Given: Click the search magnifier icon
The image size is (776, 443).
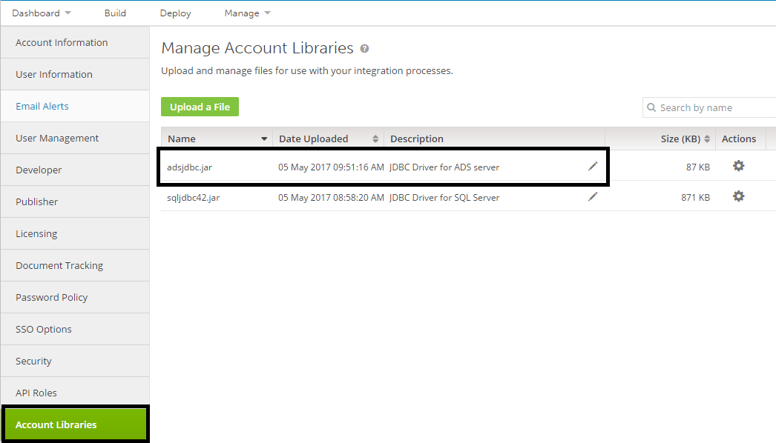Looking at the screenshot, I should [651, 107].
